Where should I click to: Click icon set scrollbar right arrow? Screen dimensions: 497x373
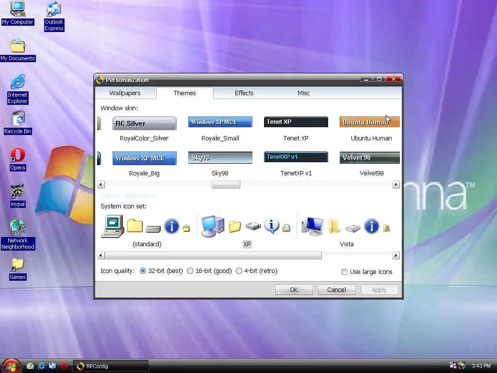tap(396, 255)
